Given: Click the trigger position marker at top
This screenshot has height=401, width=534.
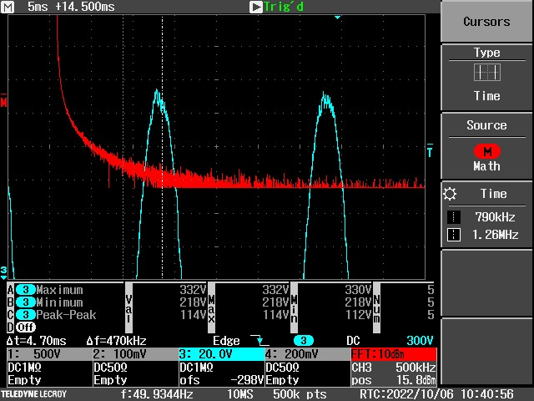Looking at the screenshot, I should (337, 17).
